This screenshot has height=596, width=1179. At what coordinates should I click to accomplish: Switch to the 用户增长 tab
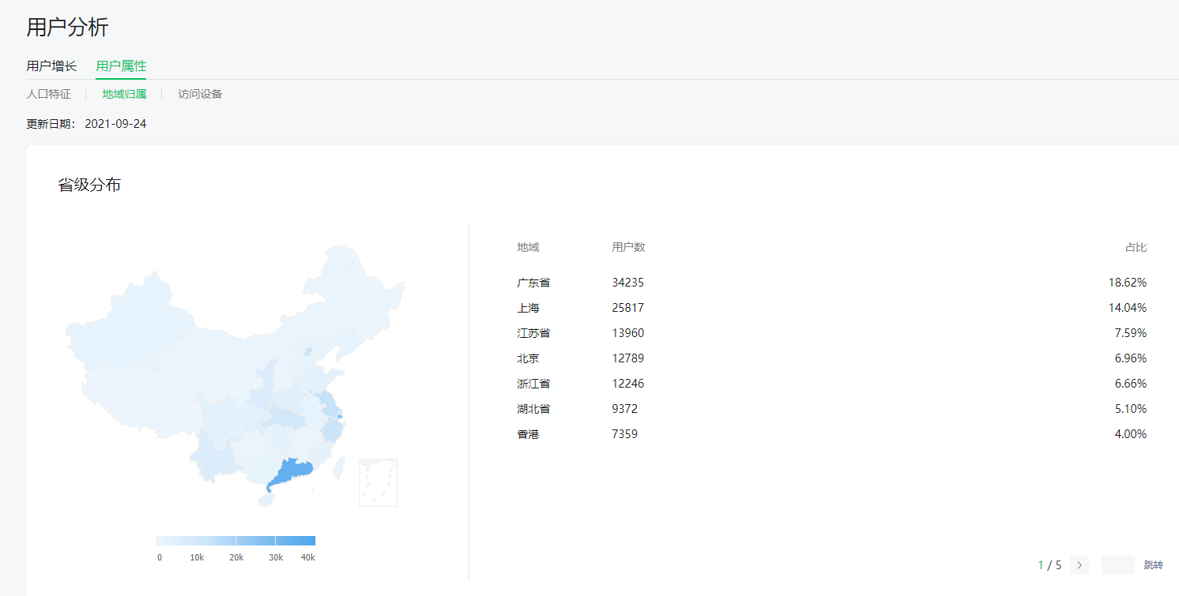click(51, 66)
